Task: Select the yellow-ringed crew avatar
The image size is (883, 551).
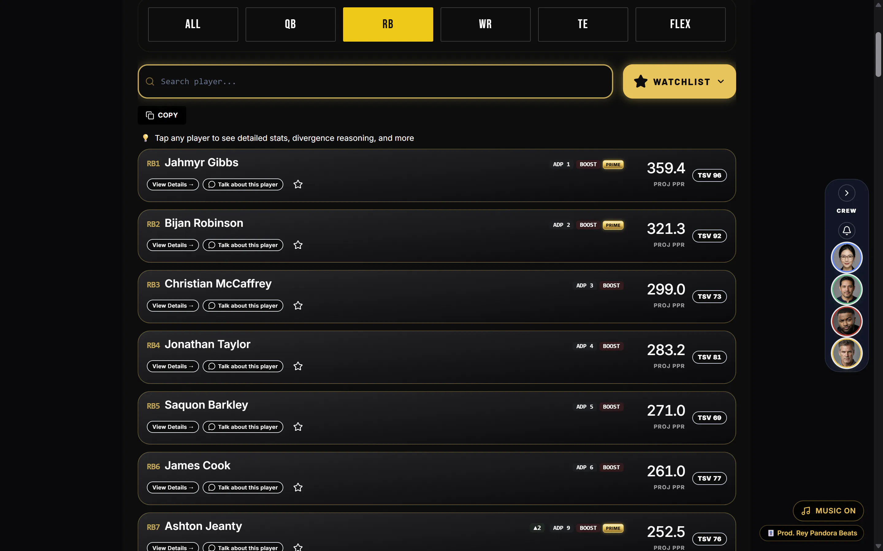Action: (847, 353)
